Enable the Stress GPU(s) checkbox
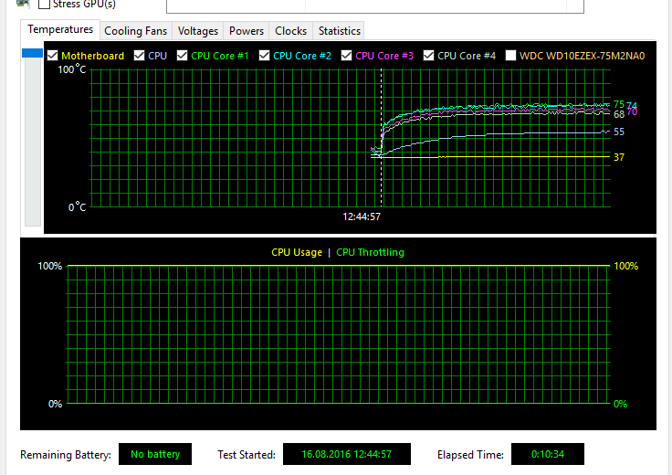Screen dimensions: 672x475 click(x=44, y=5)
